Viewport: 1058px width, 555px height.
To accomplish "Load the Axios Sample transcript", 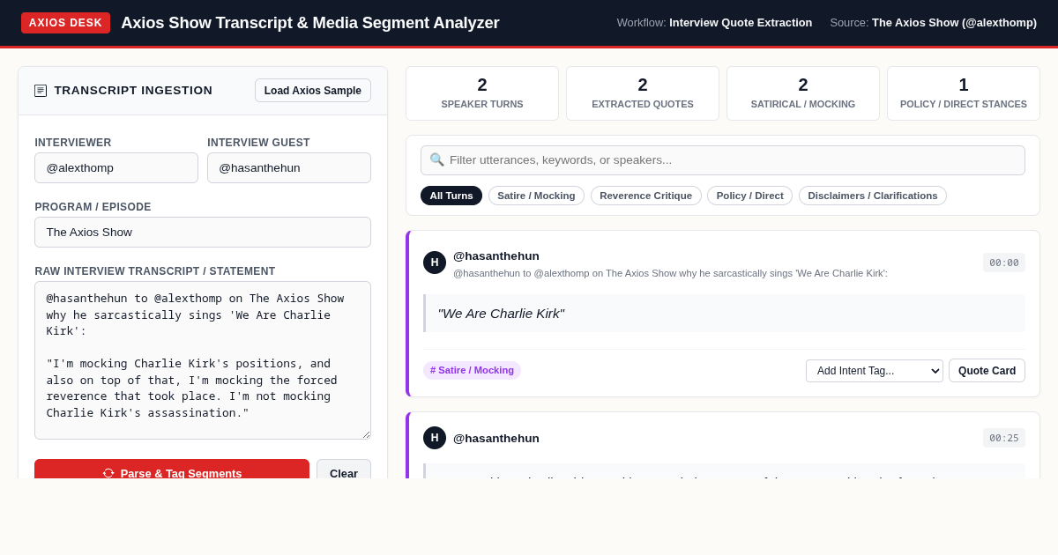I will tap(313, 91).
